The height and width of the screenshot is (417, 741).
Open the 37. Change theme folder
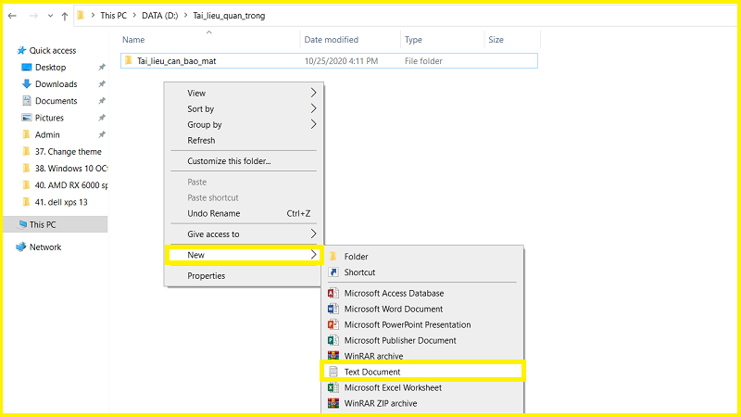pos(68,152)
